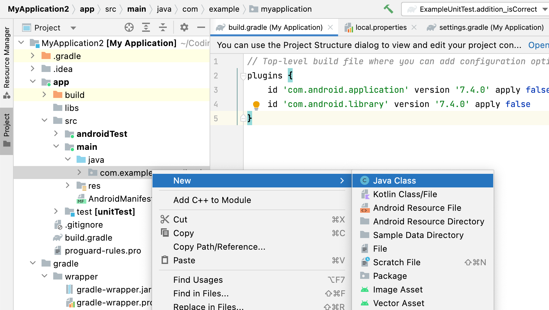Expand the .gradle folder
549x310 pixels.
[32, 55]
